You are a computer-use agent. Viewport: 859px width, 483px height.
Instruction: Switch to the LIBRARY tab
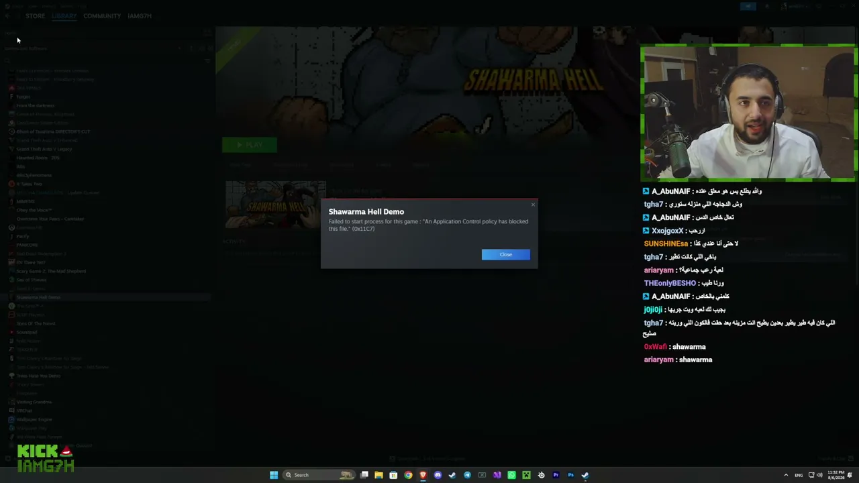[64, 15]
